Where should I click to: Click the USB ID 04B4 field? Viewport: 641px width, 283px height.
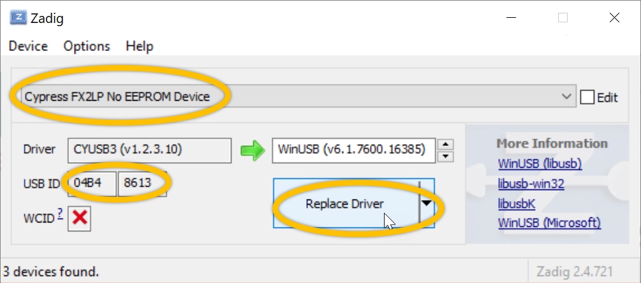(92, 183)
